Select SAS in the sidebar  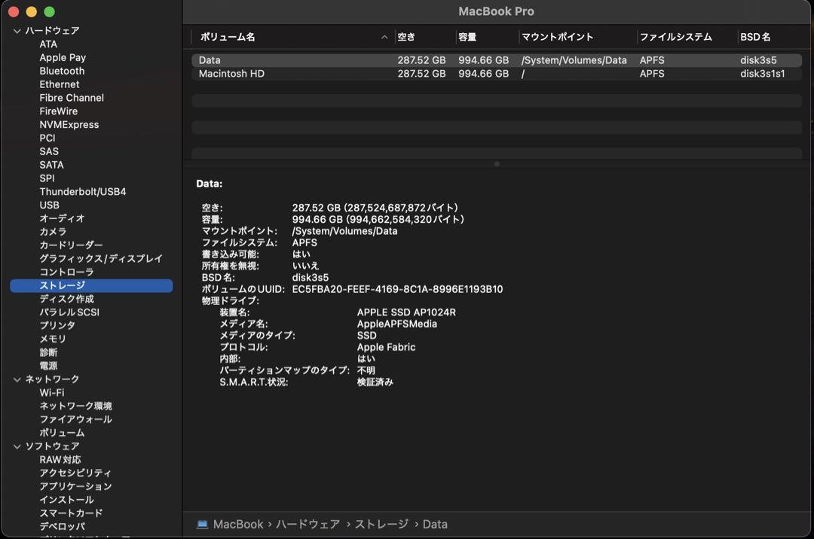[x=49, y=152]
